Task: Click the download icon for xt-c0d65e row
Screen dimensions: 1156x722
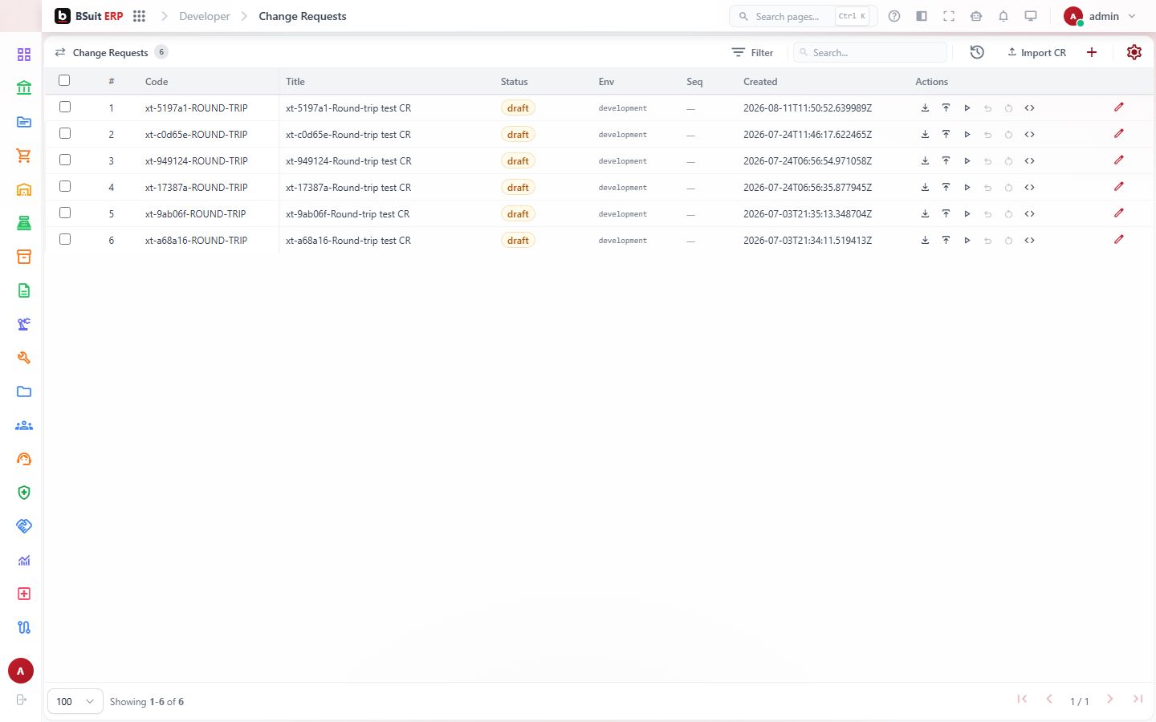Action: 925,135
